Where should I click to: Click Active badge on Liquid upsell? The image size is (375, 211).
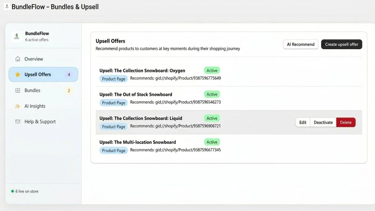pyautogui.click(x=212, y=118)
